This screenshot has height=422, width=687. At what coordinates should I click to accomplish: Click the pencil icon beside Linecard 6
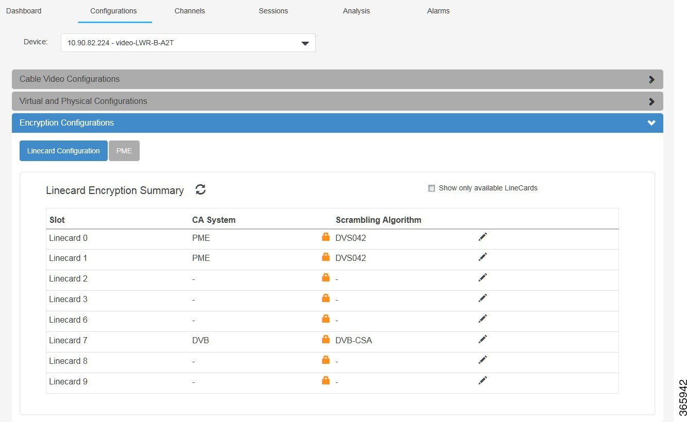click(x=482, y=318)
